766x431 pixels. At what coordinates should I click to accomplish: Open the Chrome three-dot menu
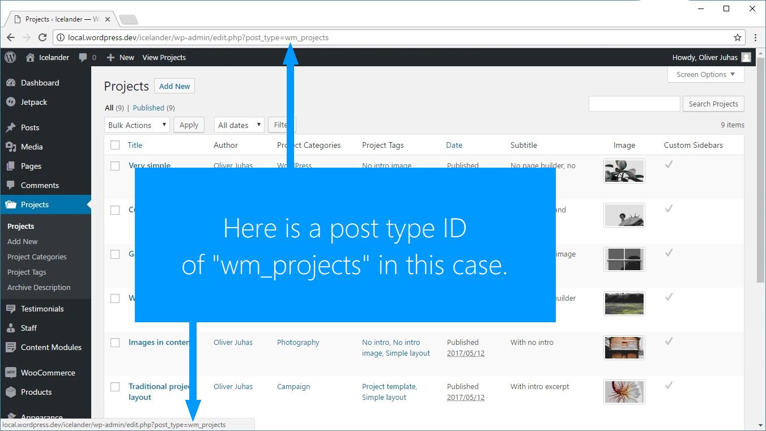[x=755, y=37]
